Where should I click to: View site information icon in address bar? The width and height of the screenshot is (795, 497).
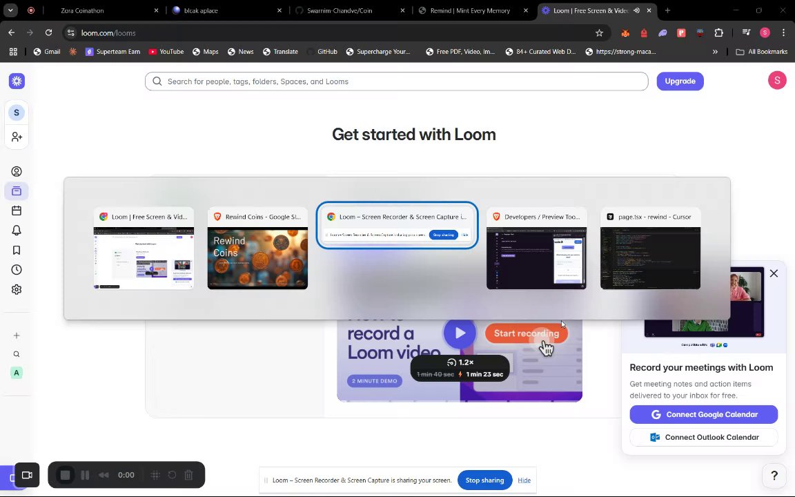(x=71, y=33)
